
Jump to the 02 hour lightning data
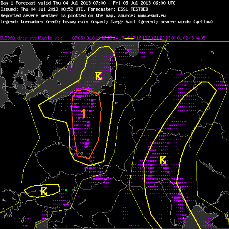click(185, 38)
